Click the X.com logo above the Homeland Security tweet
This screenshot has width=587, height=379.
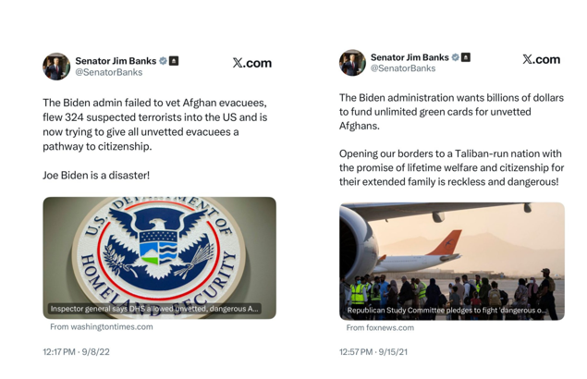pos(251,63)
